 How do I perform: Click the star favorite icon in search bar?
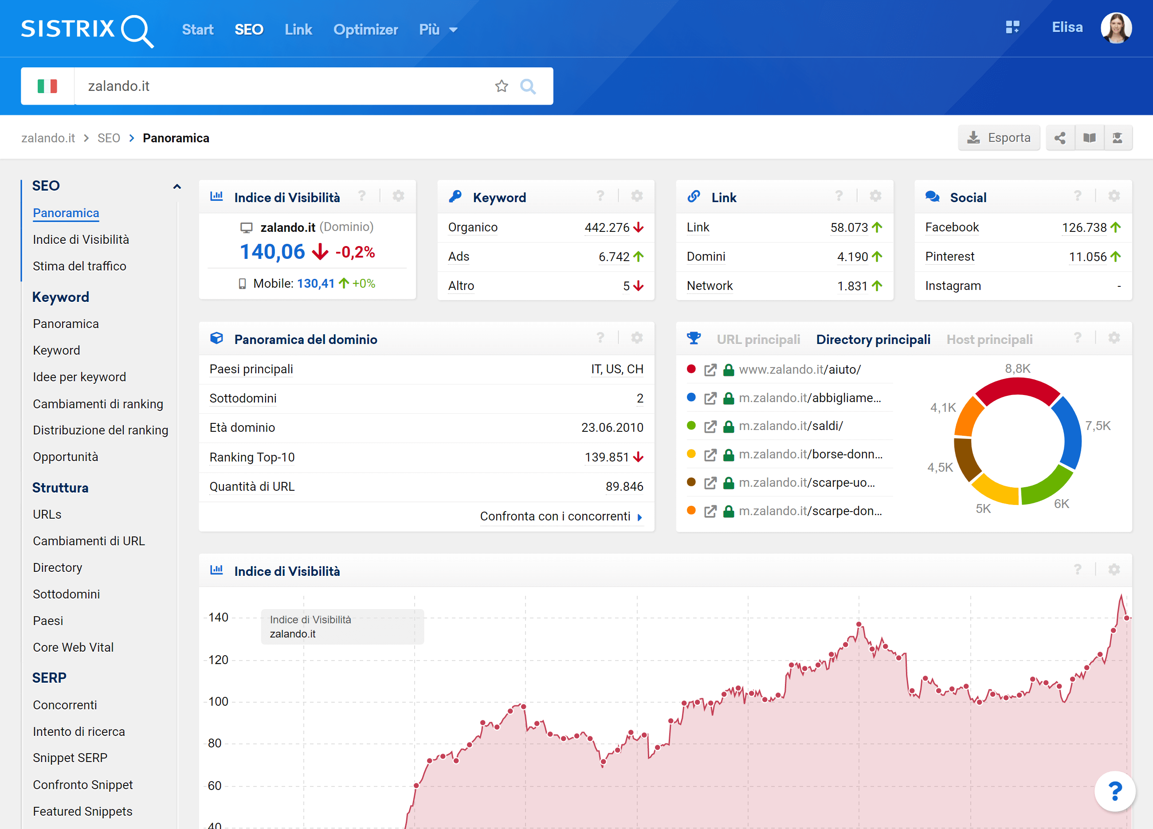[501, 86]
